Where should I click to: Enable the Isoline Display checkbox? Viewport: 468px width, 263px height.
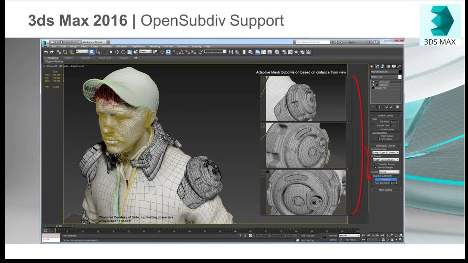click(379, 129)
